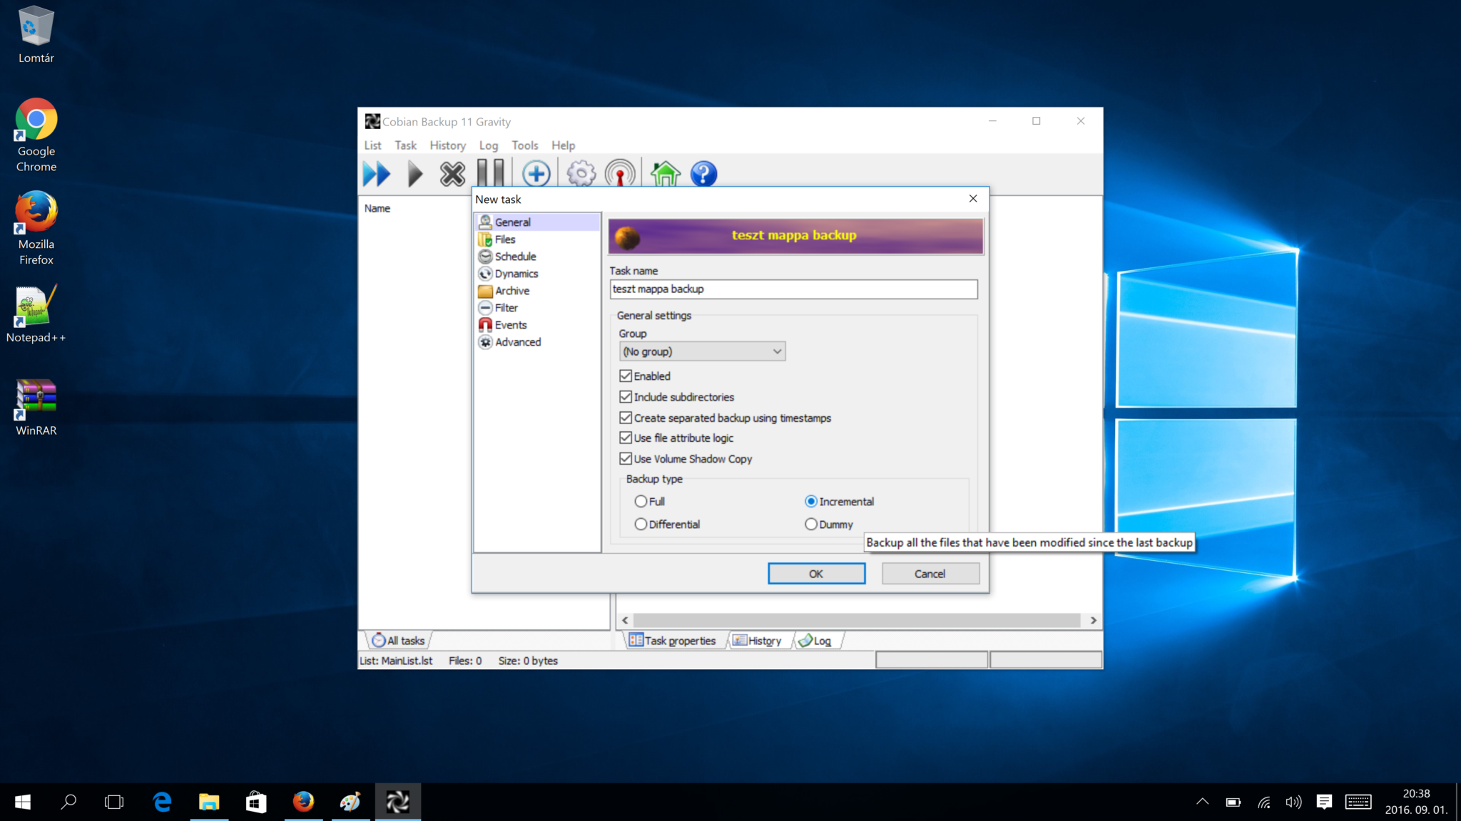
Task: Click the green home toolbar icon
Action: [665, 172]
